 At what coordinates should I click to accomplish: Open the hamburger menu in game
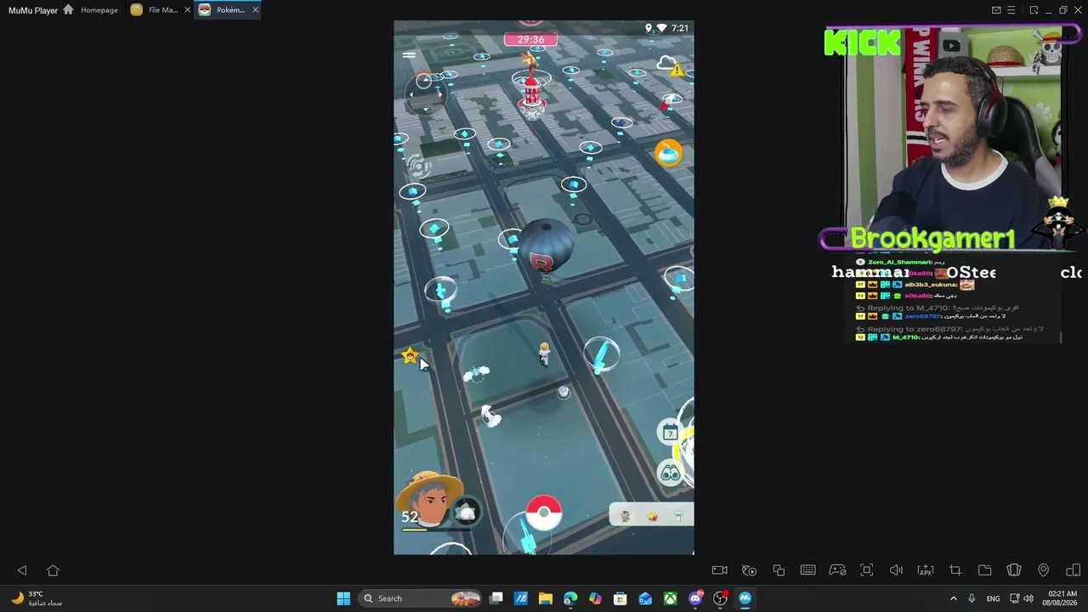pyautogui.click(x=409, y=55)
